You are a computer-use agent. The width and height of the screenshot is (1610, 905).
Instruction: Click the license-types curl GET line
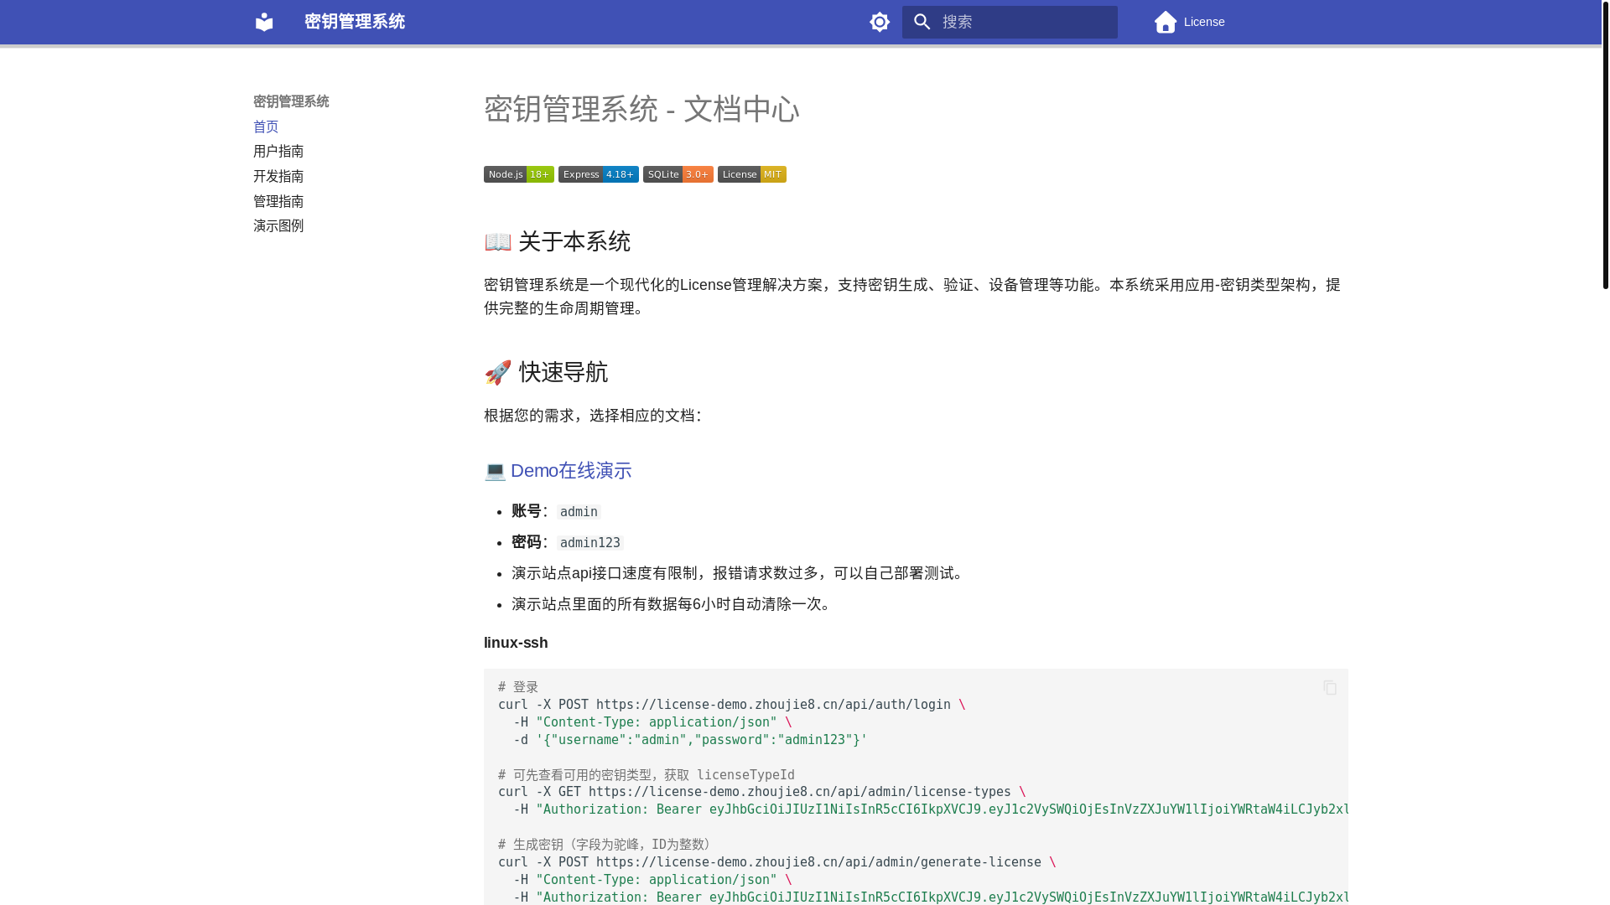pos(762,792)
